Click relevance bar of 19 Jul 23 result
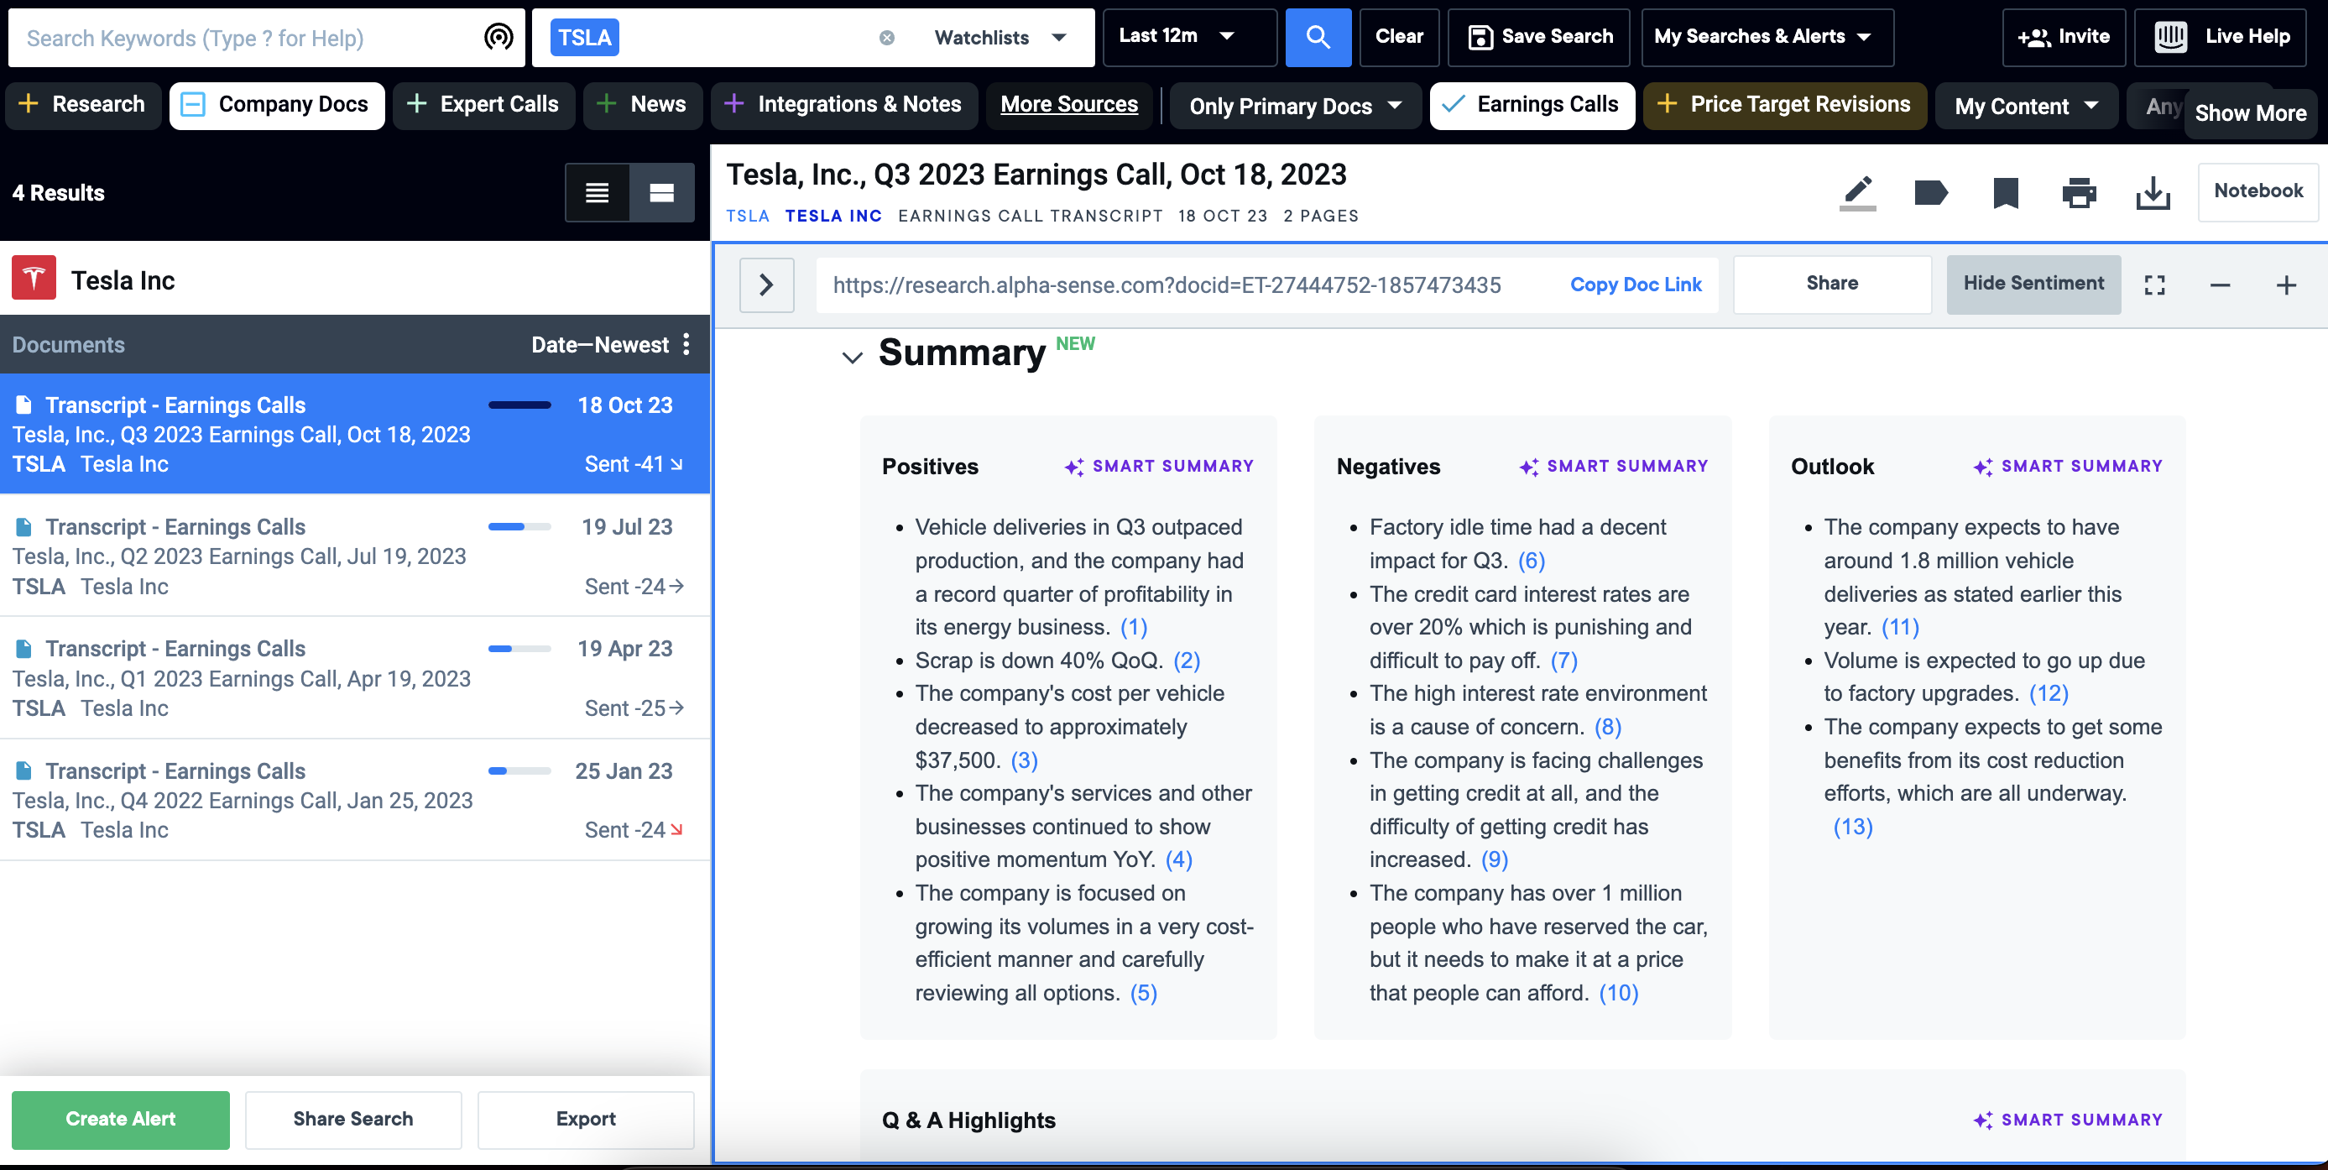The image size is (2328, 1170). pyautogui.click(x=519, y=527)
